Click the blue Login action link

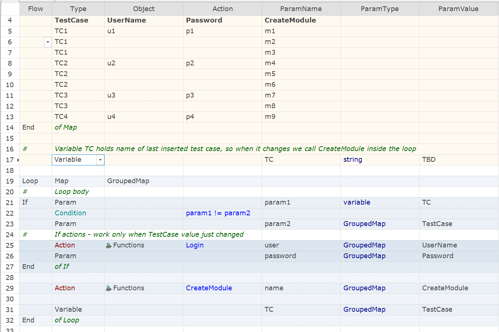(x=195, y=245)
